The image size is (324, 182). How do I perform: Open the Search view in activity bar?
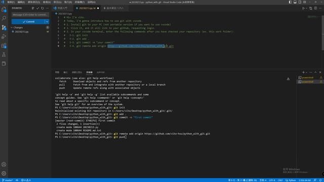(x=4, y=18)
